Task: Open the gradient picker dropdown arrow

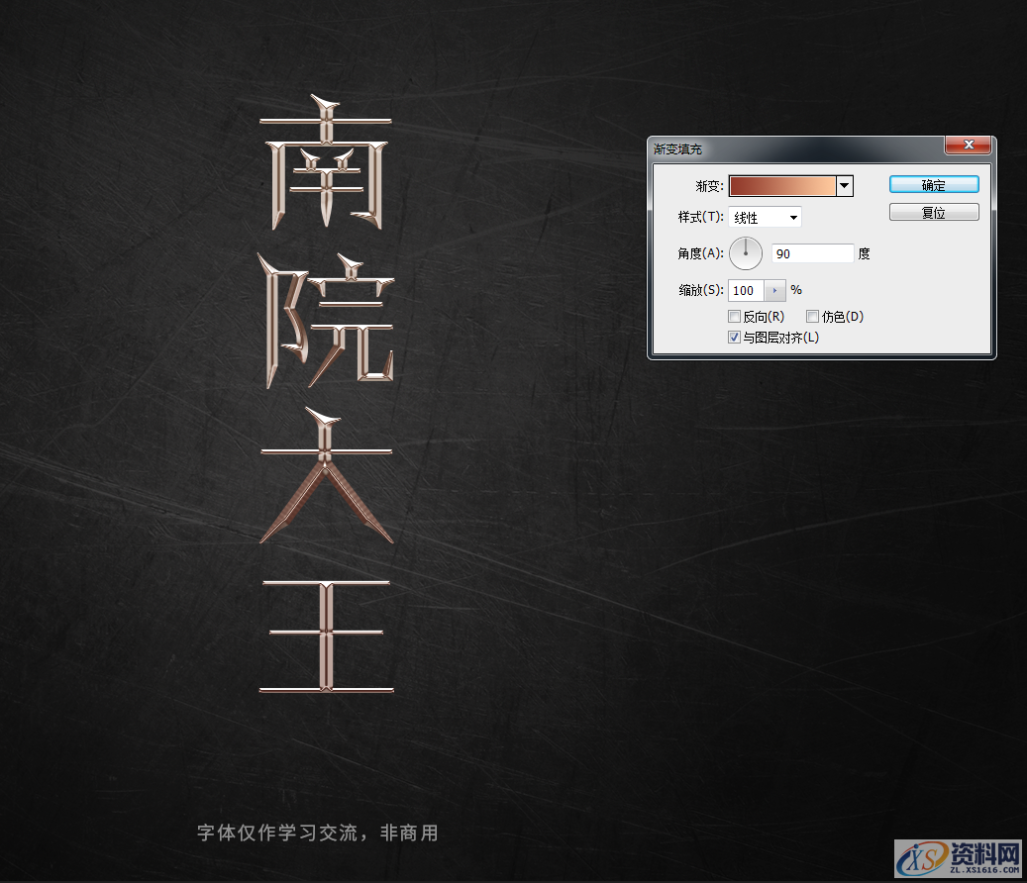Action: click(x=844, y=185)
